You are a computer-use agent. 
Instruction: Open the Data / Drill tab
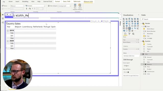[66, 2]
